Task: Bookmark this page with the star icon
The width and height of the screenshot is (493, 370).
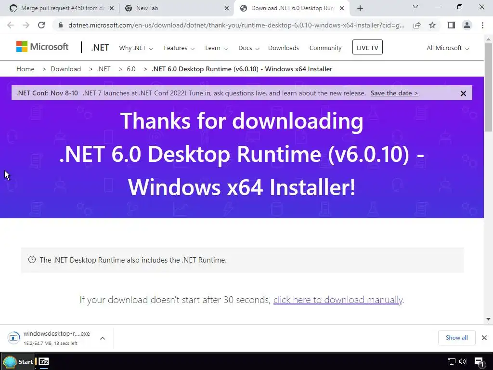Action: click(x=432, y=25)
